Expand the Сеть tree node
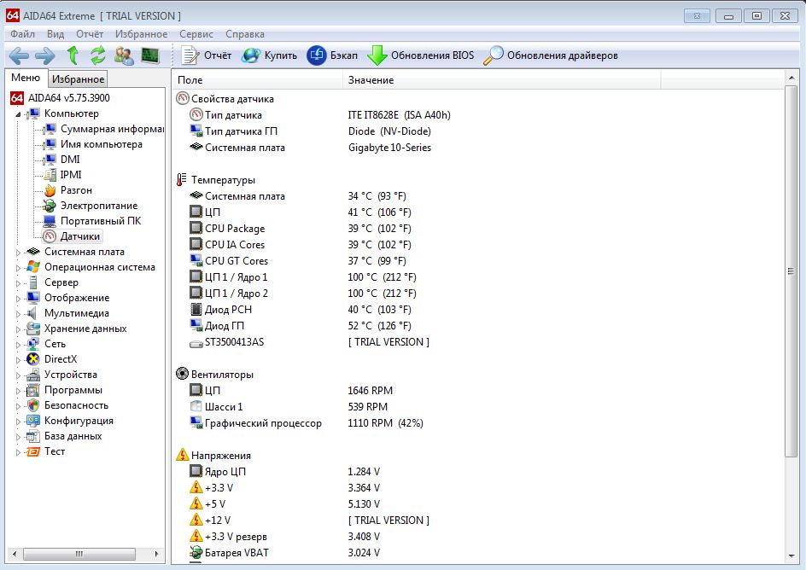This screenshot has width=806, height=570. [18, 345]
